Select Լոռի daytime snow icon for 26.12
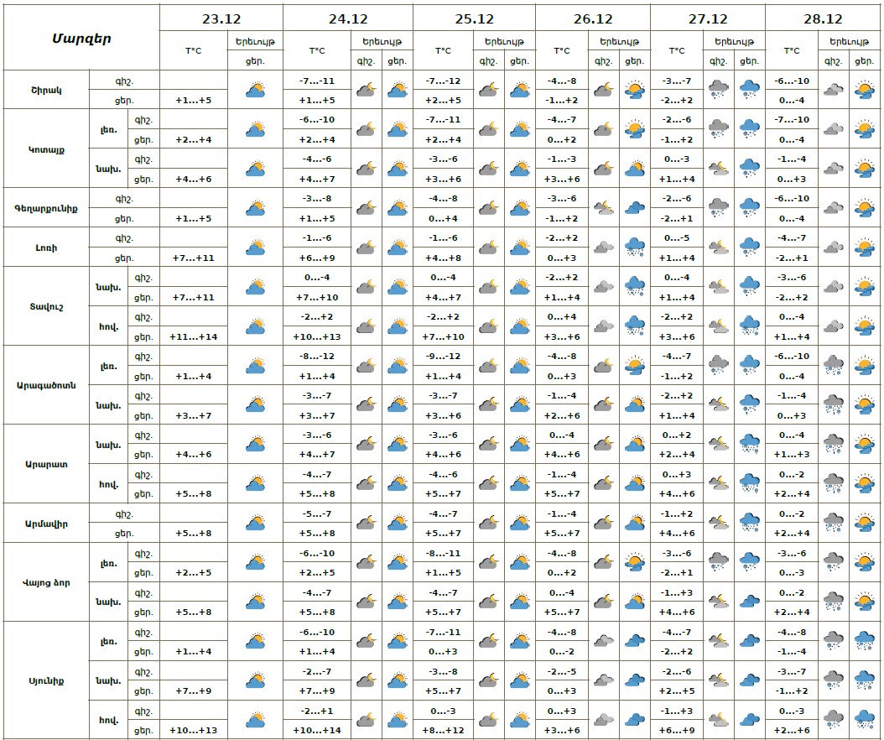The width and height of the screenshot is (884, 740). 635,248
